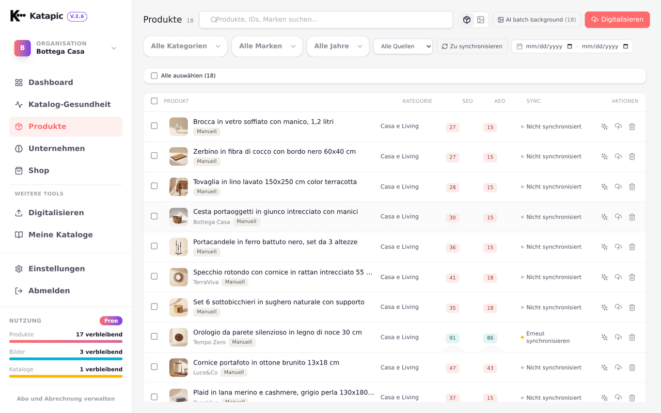Click Erneut synchronisieren status text
The width and height of the screenshot is (661, 413).
(x=548, y=337)
